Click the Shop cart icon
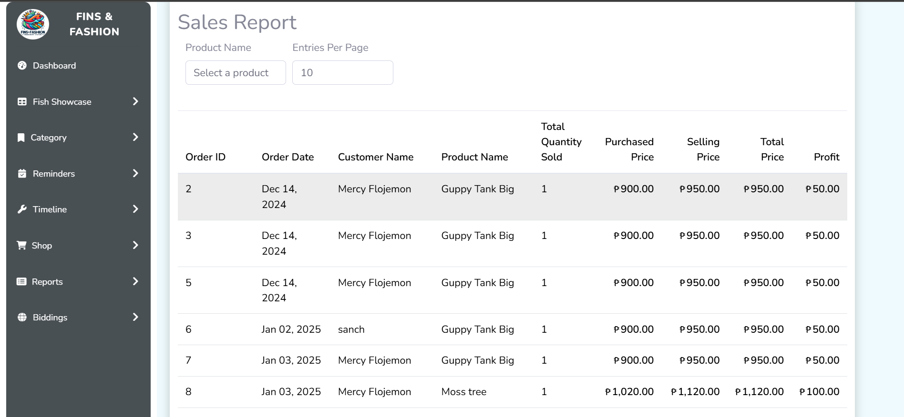Viewport: 904px width, 417px height. click(x=21, y=246)
